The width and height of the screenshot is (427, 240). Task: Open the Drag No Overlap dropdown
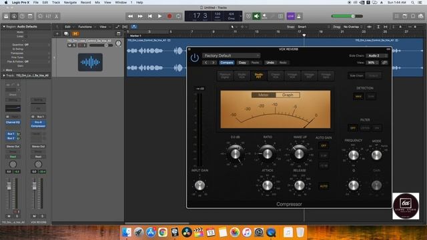(352, 27)
